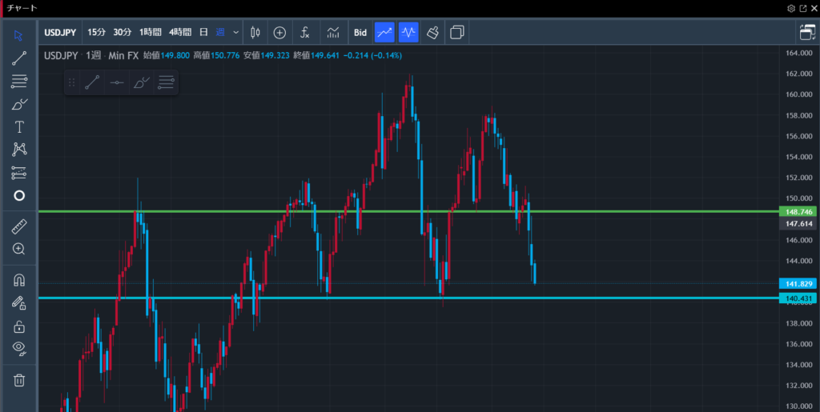Select the ruler measure tool

19,226
